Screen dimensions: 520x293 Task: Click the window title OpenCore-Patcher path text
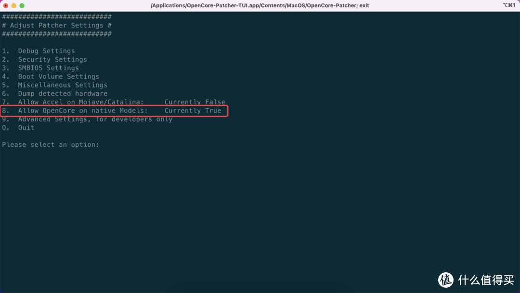coord(260,5)
